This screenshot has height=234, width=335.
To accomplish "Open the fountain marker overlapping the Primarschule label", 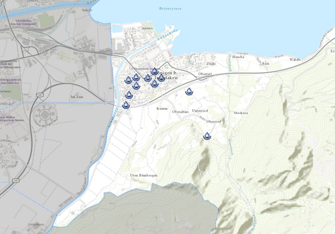I will (x=154, y=72).
